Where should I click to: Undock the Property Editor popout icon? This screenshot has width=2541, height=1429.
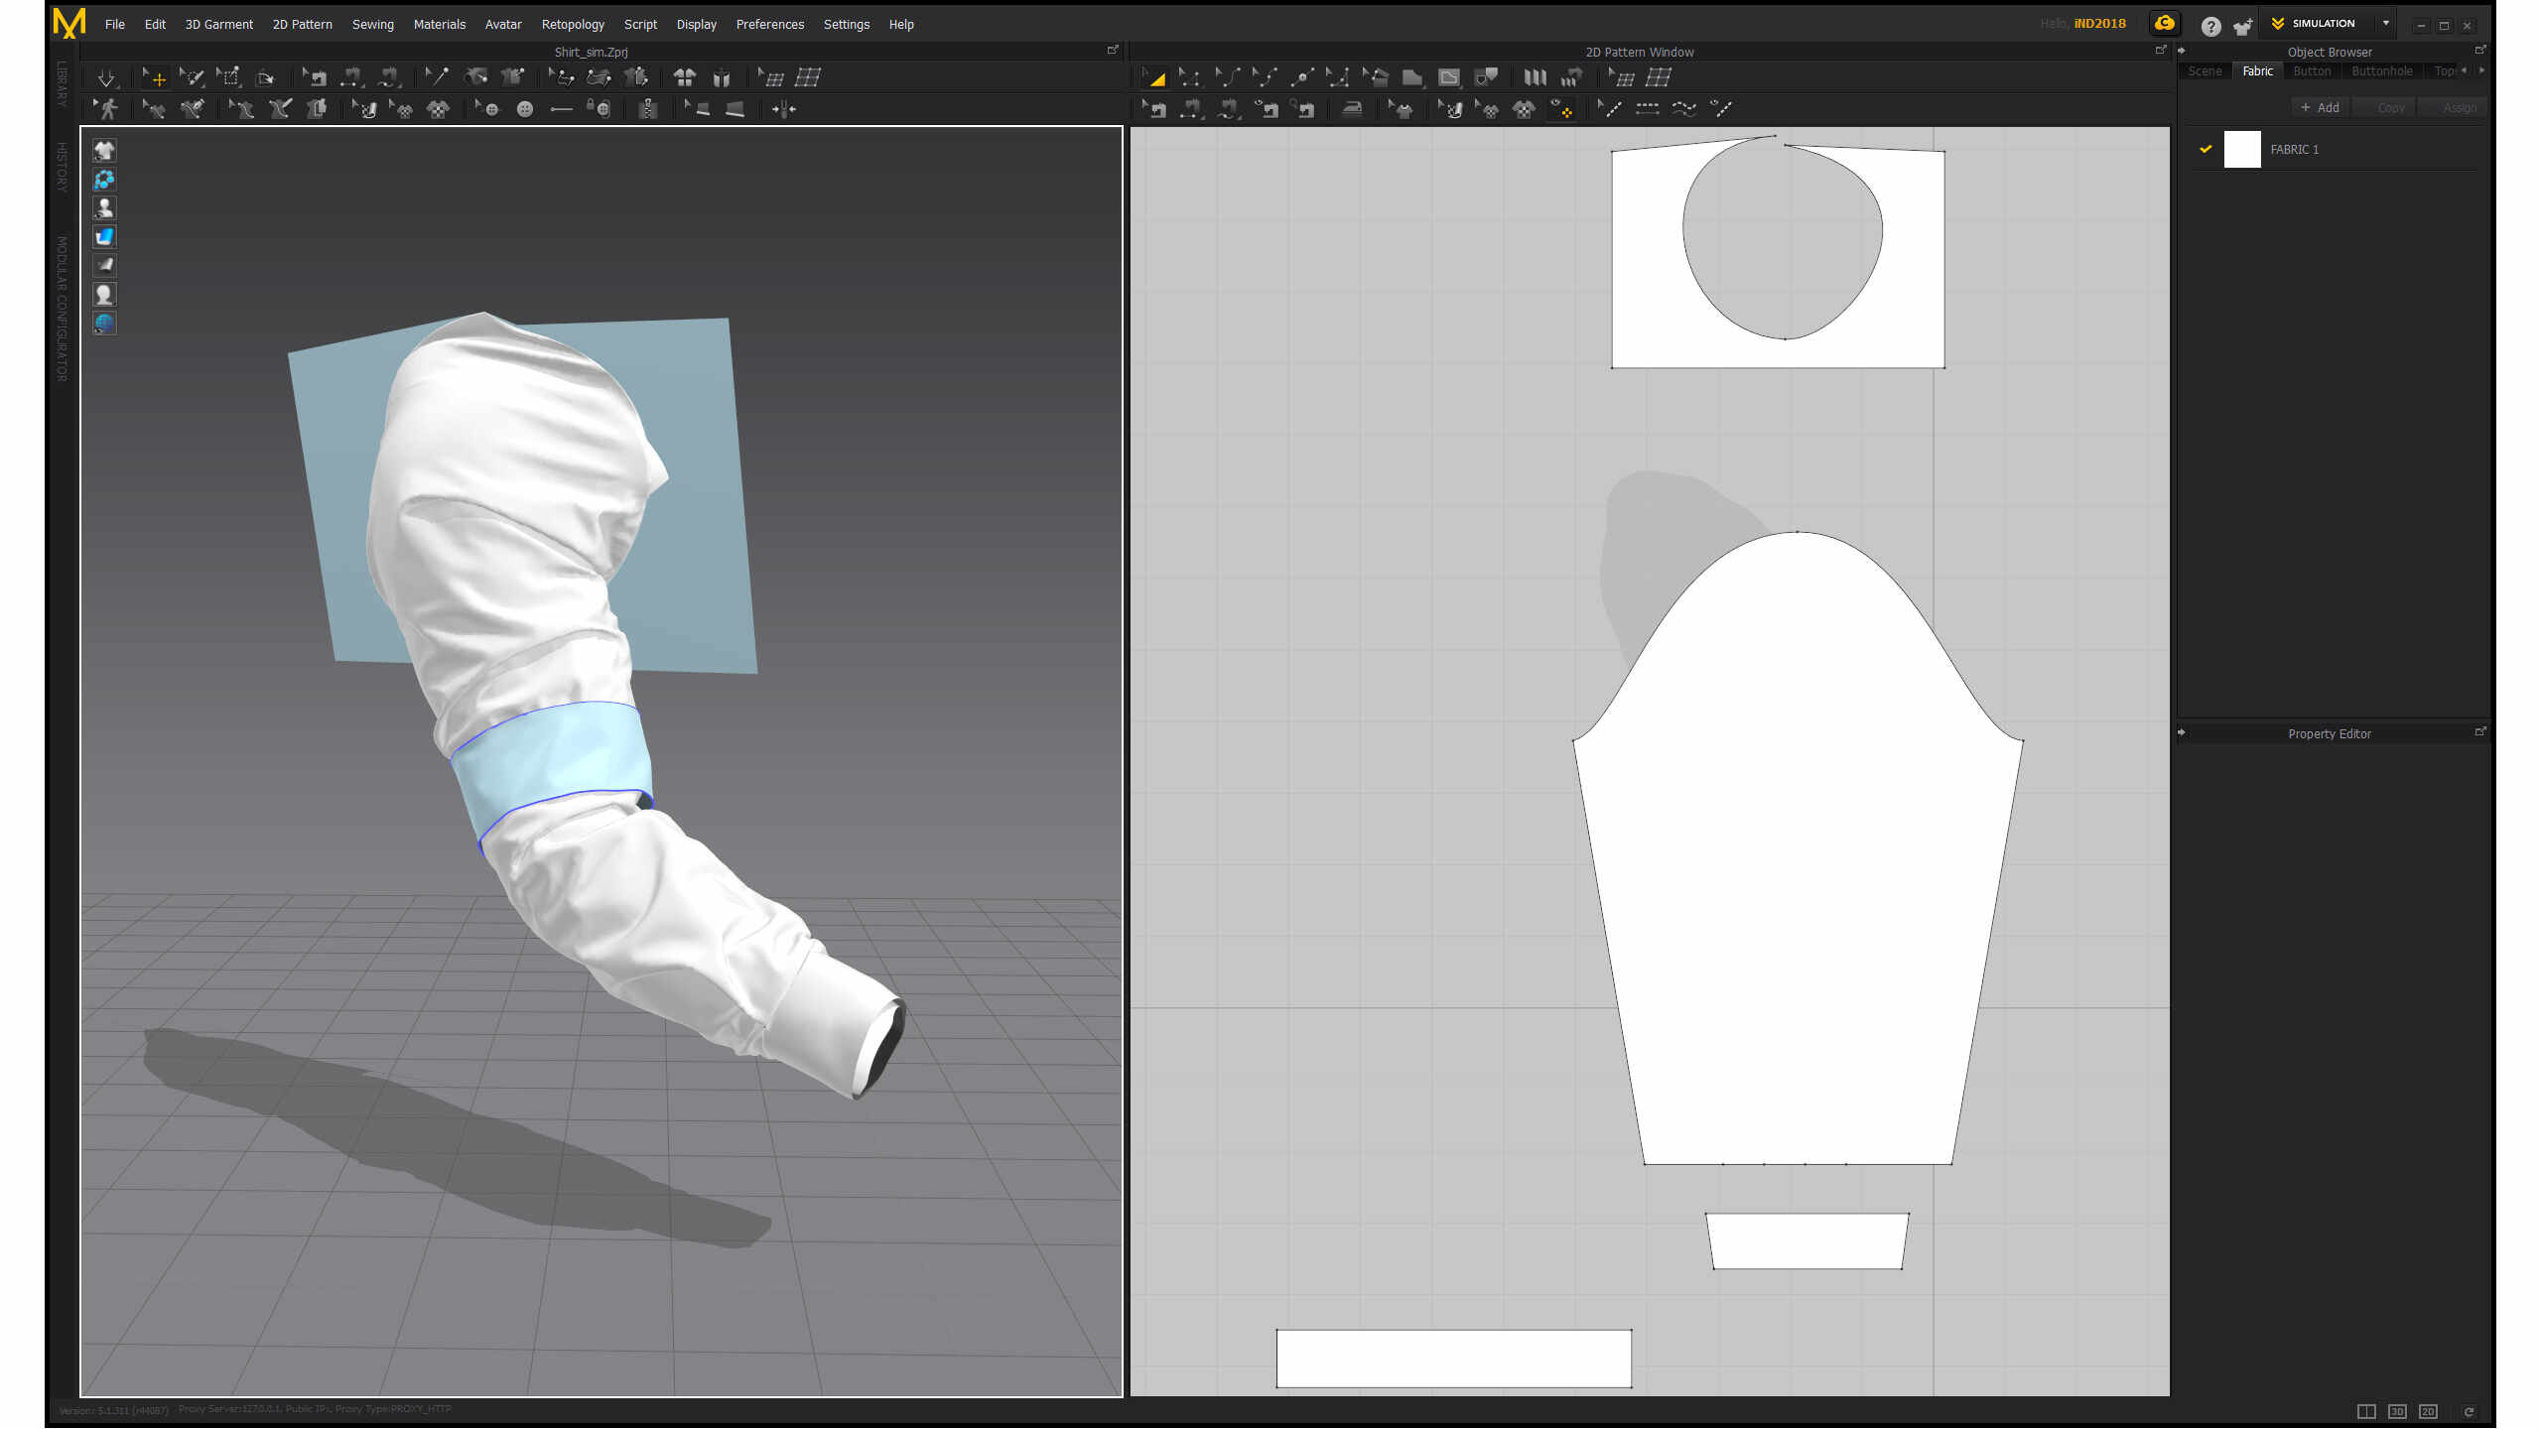(2480, 731)
